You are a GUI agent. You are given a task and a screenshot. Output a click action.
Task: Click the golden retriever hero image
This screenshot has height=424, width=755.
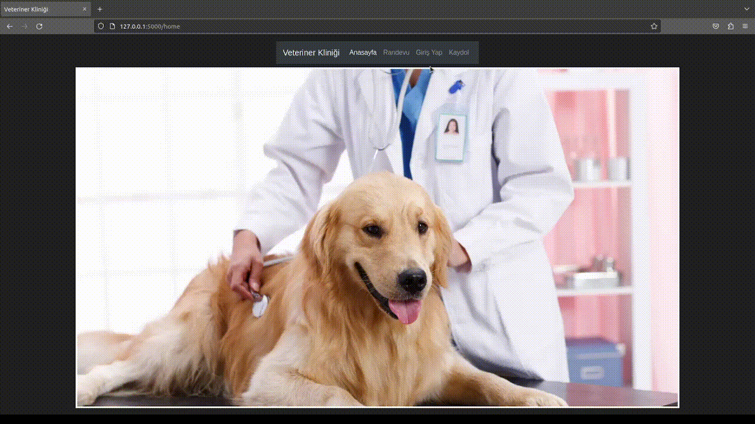[377, 236]
